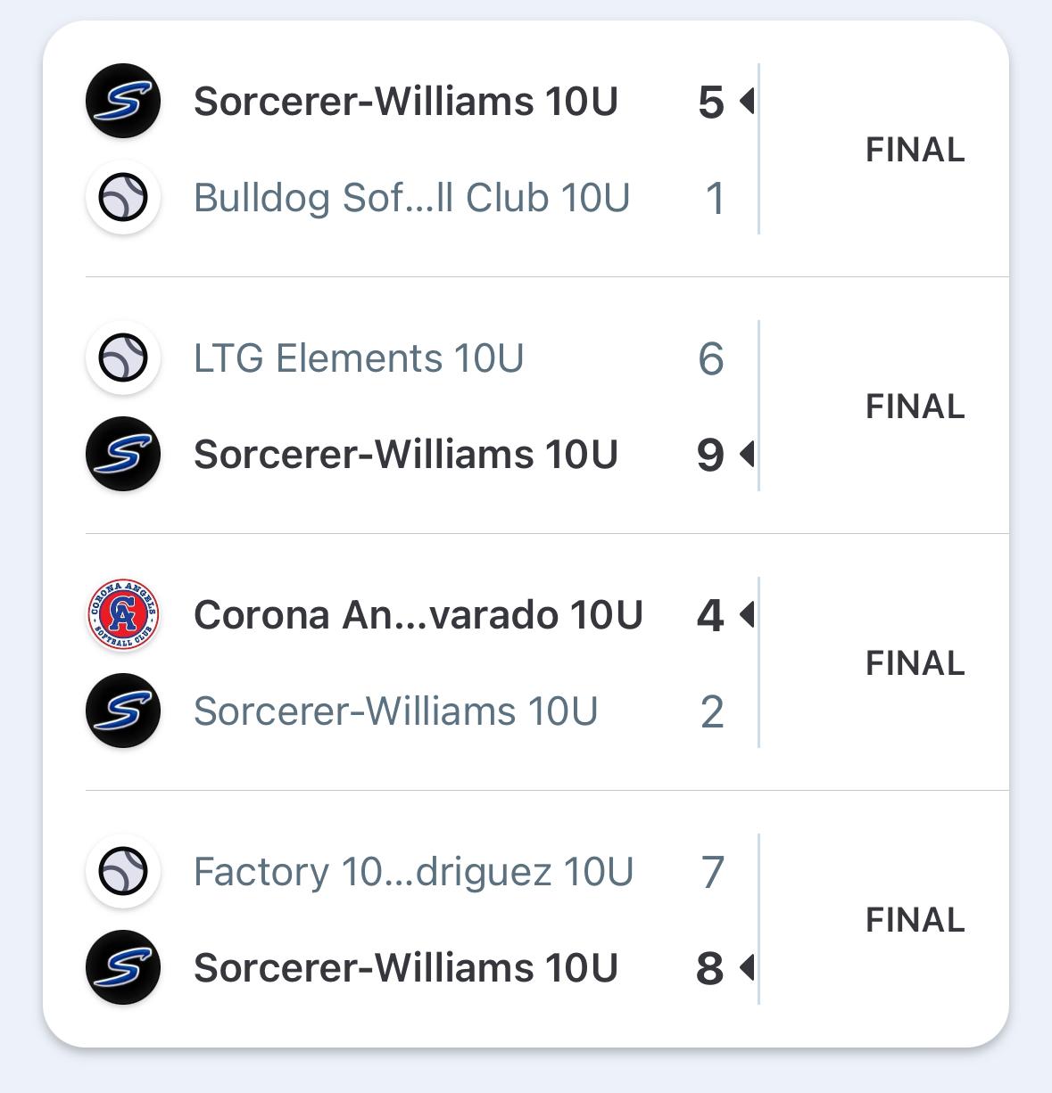1052x1093 pixels.
Task: Open Bulldog Sof...ll Club 10U team
Action: 412,198
